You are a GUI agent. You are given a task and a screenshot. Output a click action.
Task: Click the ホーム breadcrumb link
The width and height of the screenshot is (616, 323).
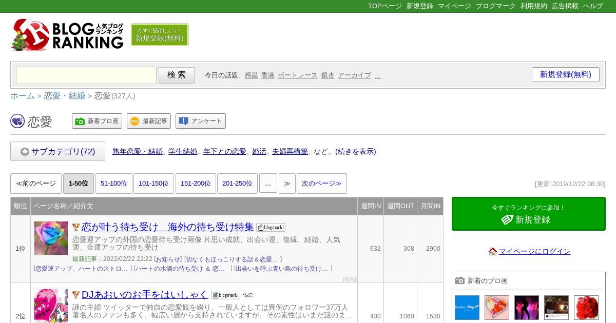[23, 96]
